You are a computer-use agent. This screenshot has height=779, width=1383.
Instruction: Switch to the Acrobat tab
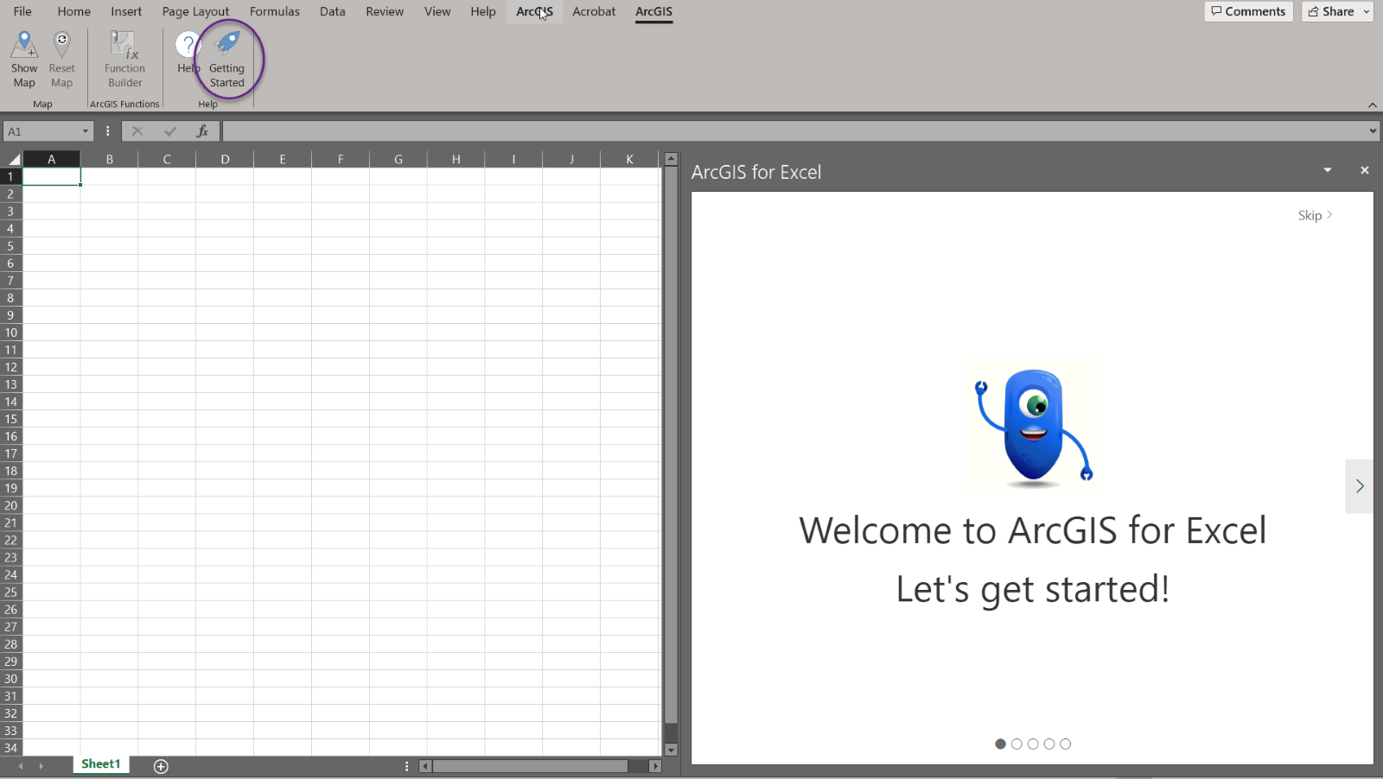[594, 11]
